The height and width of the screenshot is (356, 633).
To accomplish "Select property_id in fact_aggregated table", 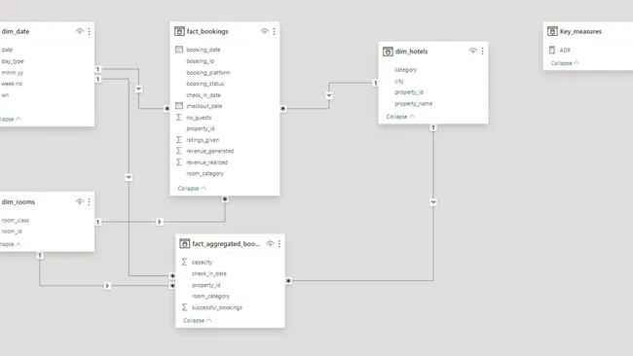I will point(205,285).
